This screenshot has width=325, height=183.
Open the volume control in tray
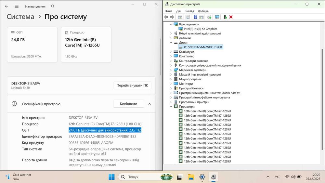tap(293, 177)
